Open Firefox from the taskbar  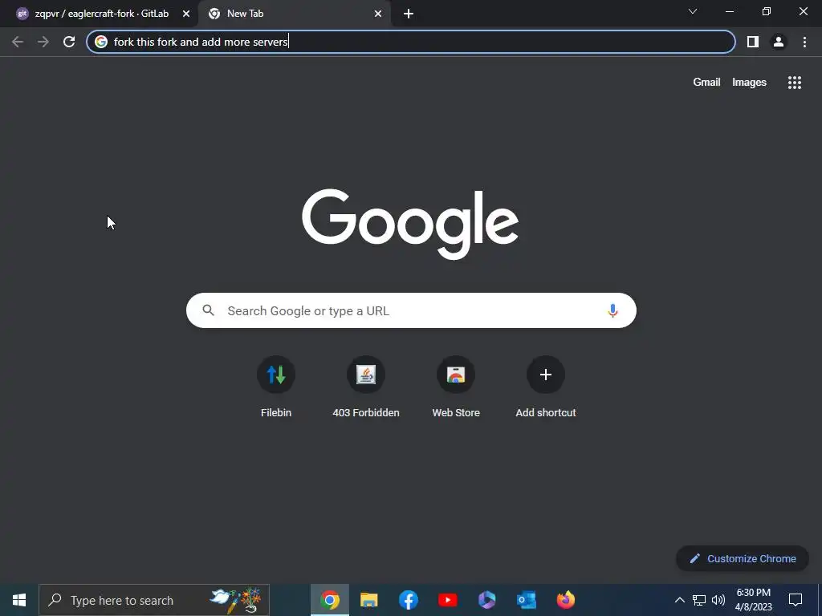(x=566, y=600)
